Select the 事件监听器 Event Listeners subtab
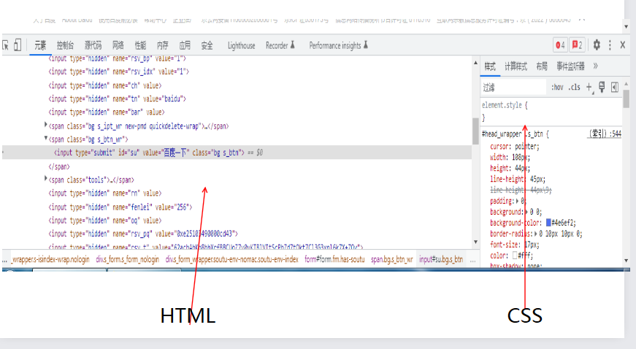 pyautogui.click(x=570, y=66)
